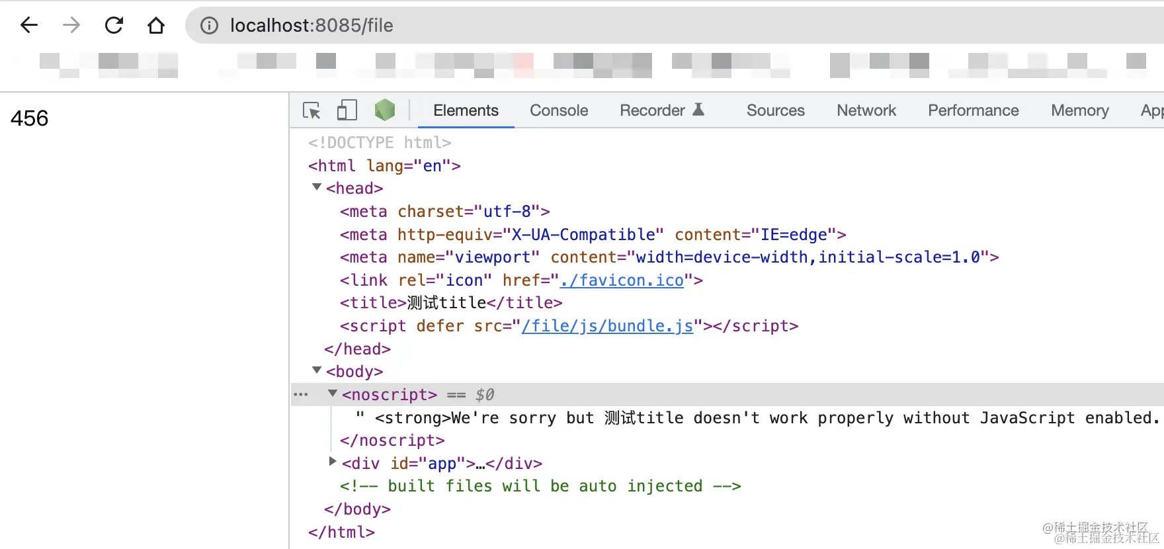
Task: Select the html lang="en" node
Action: 384,166
